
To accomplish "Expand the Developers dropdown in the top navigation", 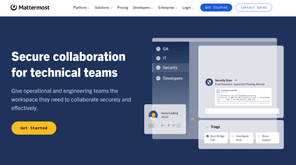I will coord(143,8).
